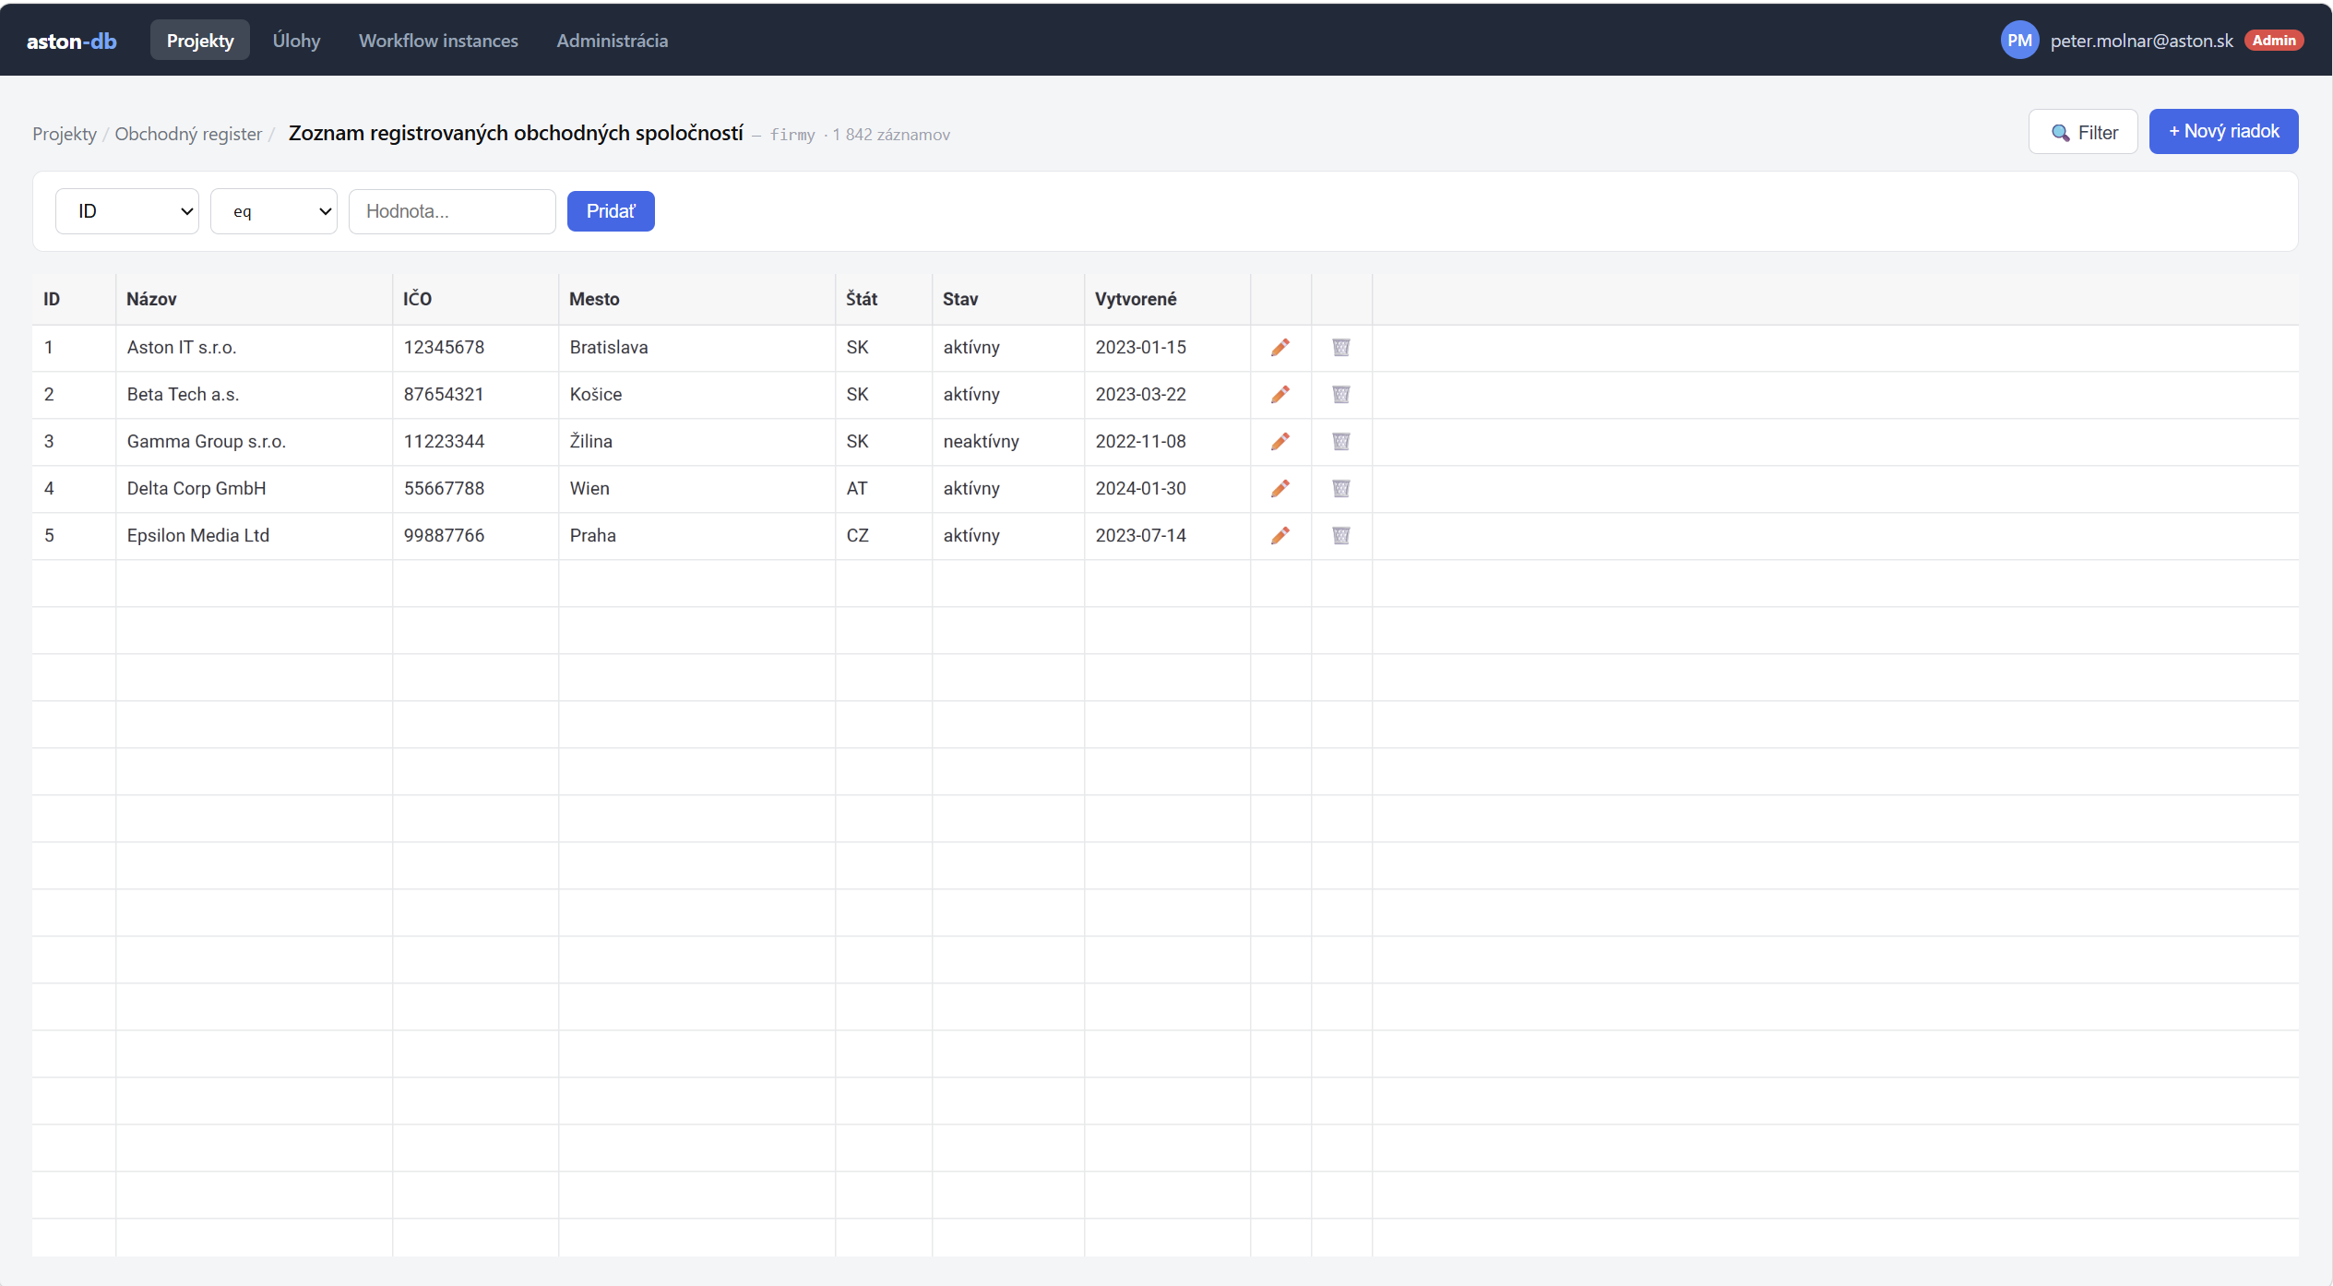This screenshot has height=1286, width=2333.
Task: Sort by the Mesto column header
Action: coord(696,299)
